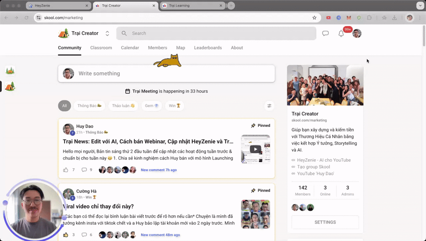
Task: Open HeyZenie - AI cho YouTube link
Action: click(324, 160)
